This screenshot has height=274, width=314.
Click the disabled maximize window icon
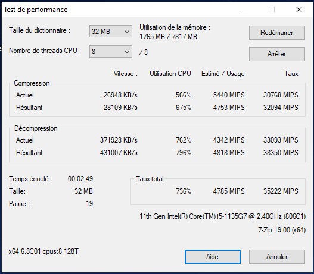(x=272, y=10)
